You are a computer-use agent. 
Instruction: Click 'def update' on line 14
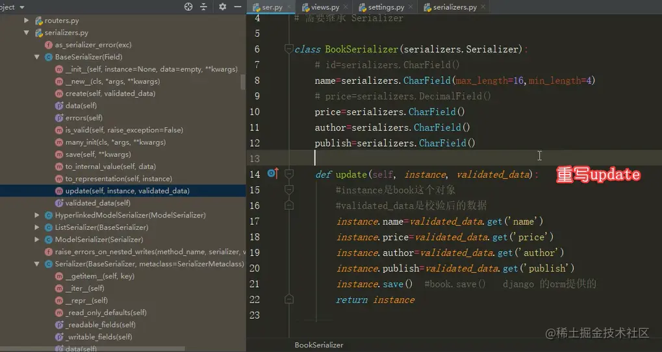[x=340, y=174]
